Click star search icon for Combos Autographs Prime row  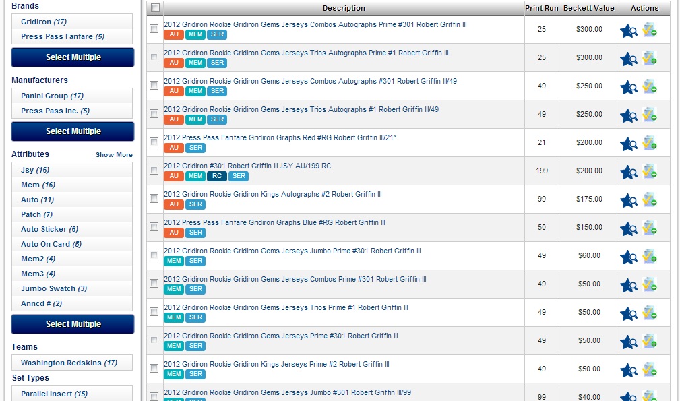628,31
